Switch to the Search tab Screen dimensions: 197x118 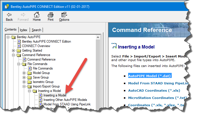click(37, 30)
